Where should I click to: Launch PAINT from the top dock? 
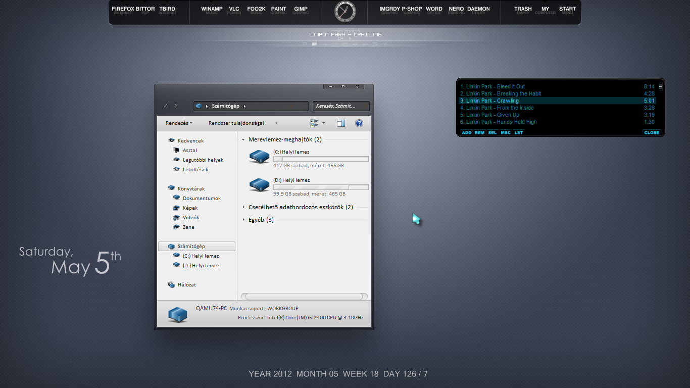tap(278, 10)
